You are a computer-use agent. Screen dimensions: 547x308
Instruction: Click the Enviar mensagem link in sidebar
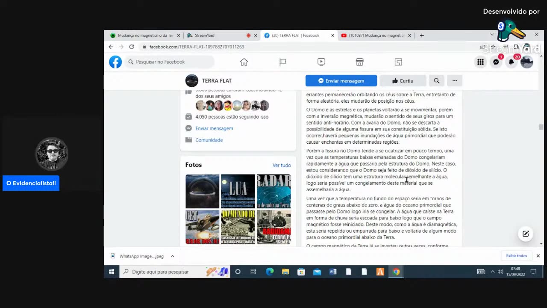[x=214, y=128]
